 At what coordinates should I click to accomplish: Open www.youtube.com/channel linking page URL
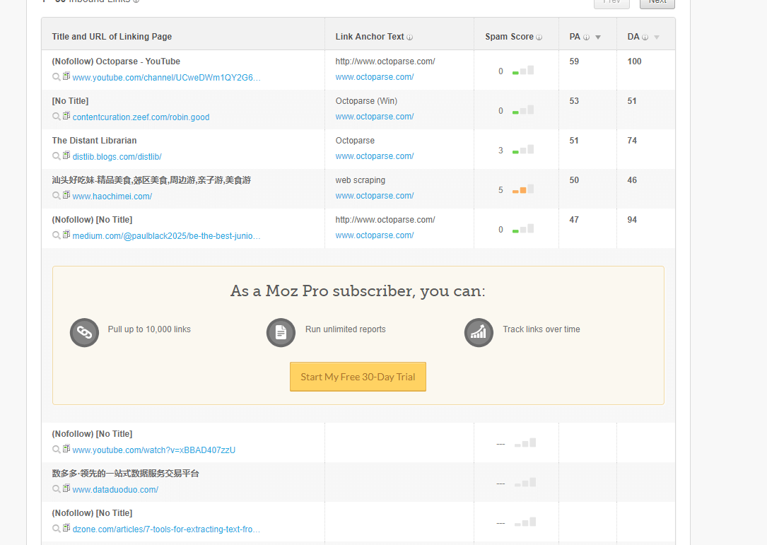coord(166,77)
